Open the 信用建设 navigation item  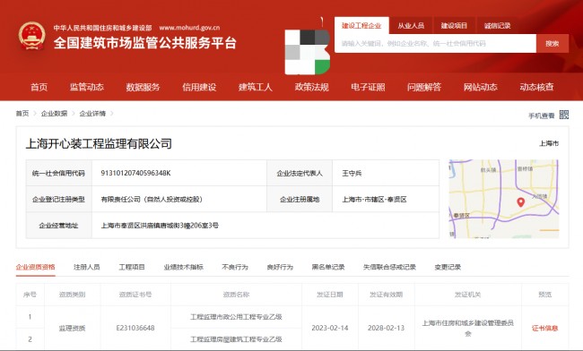(199, 87)
